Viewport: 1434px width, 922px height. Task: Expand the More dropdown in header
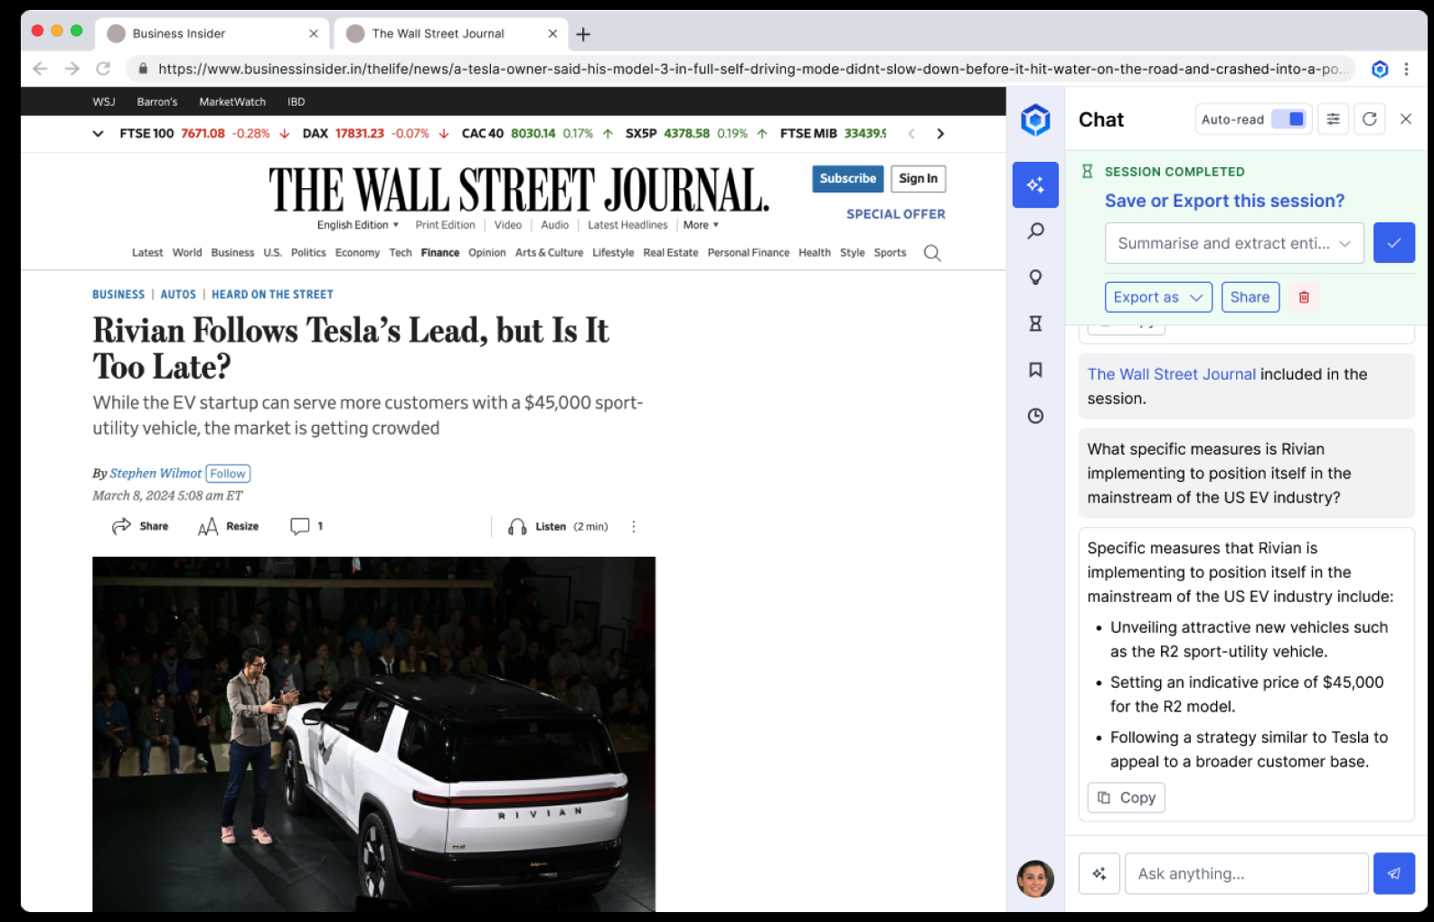click(701, 225)
